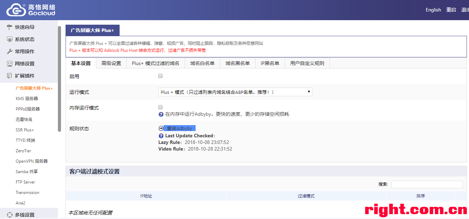Sort by the IP地址 column header
Viewport: 469px width, 219px height.
coord(146,196)
